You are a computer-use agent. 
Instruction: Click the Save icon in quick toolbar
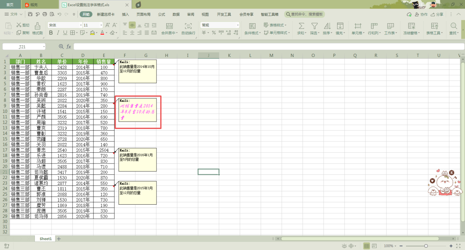tap(30, 14)
